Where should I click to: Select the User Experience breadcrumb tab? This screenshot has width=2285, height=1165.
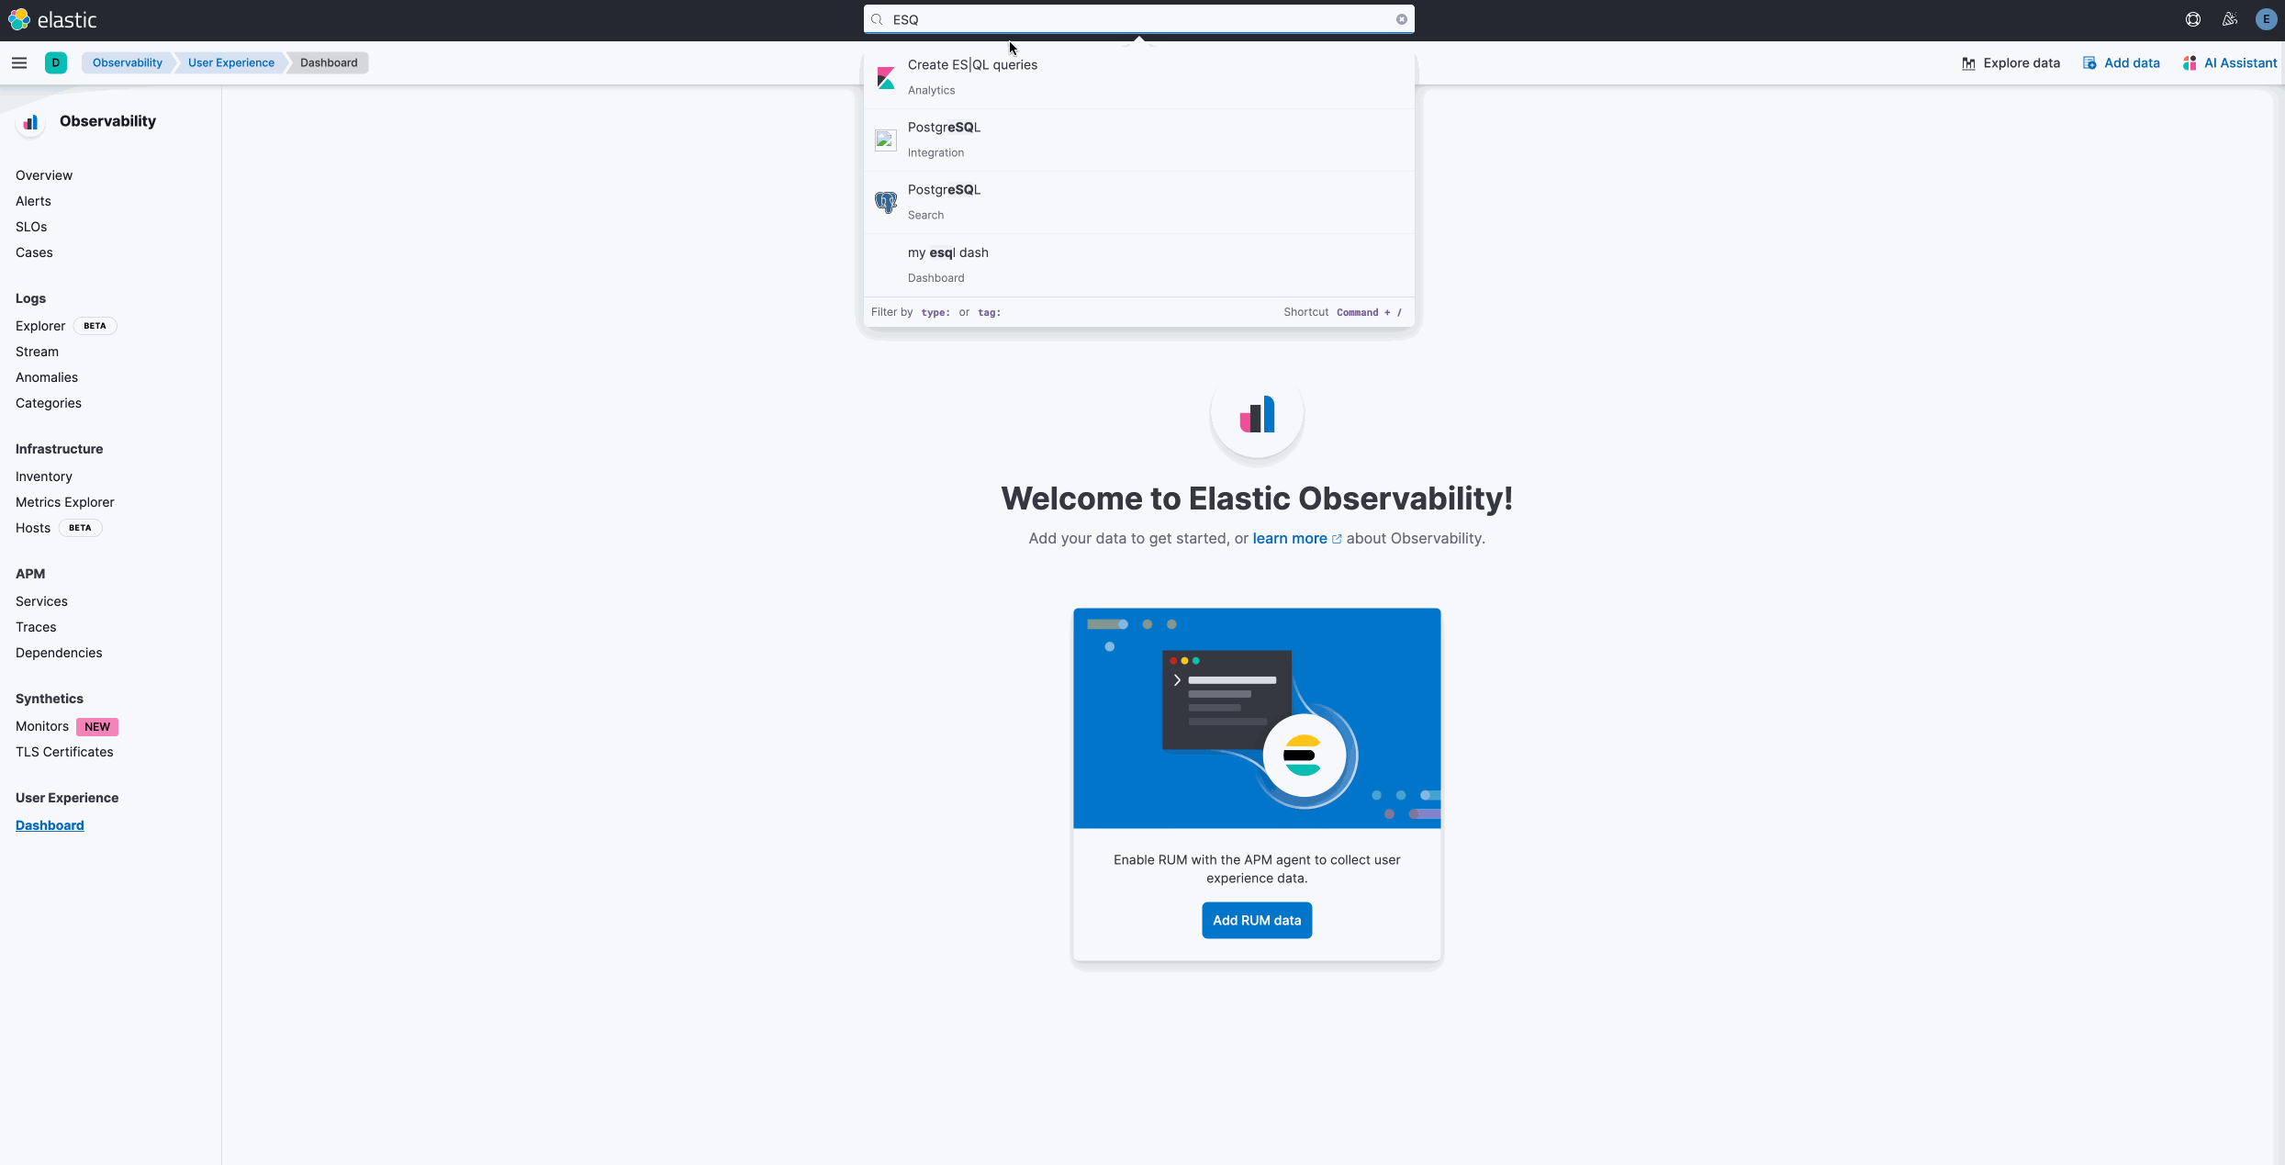(230, 62)
